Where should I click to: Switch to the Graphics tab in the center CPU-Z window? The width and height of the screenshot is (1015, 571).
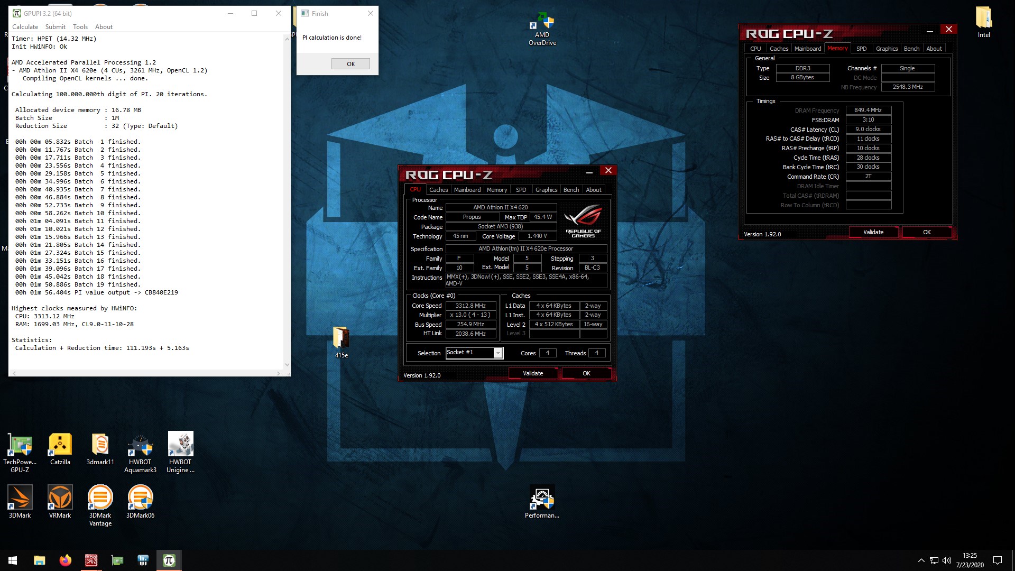[x=546, y=190]
